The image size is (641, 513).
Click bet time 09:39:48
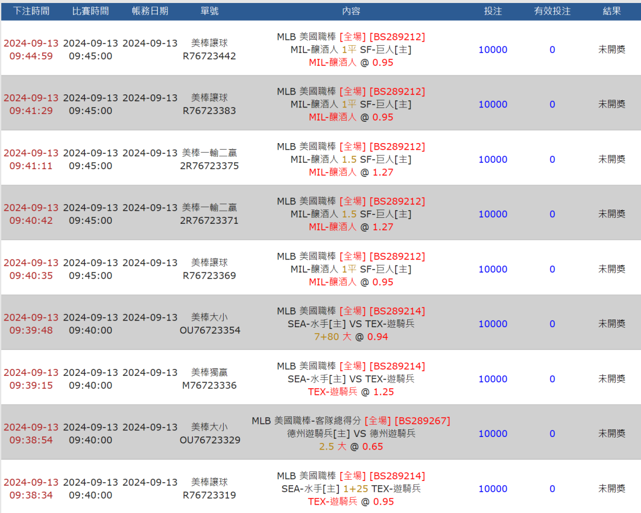(x=31, y=331)
